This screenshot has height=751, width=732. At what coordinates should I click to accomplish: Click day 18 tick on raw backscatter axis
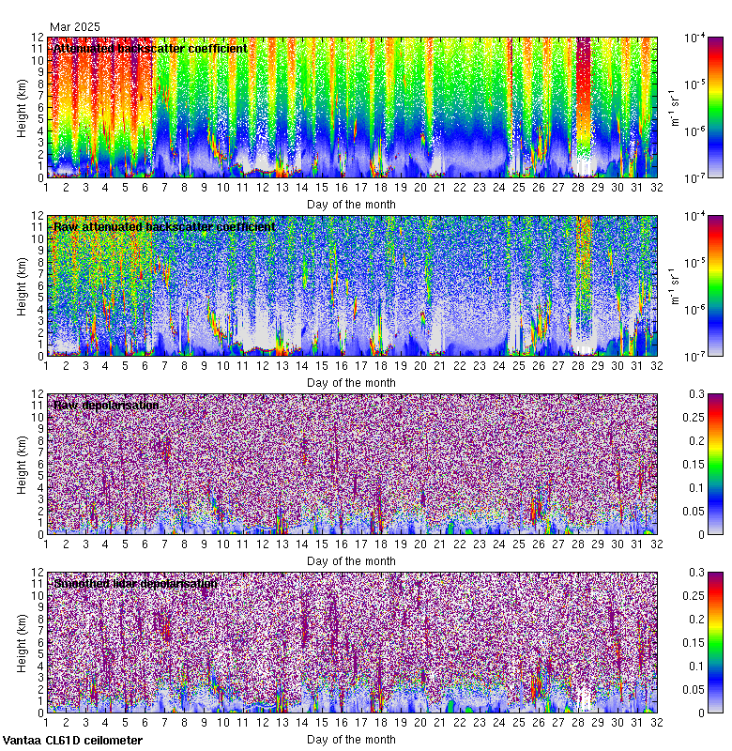click(381, 366)
